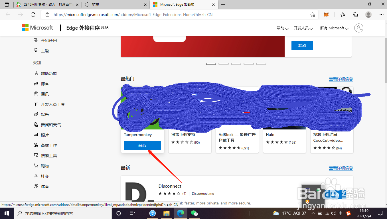Select the 新闻和天气 category
This screenshot has height=219, width=387.
tap(47, 125)
